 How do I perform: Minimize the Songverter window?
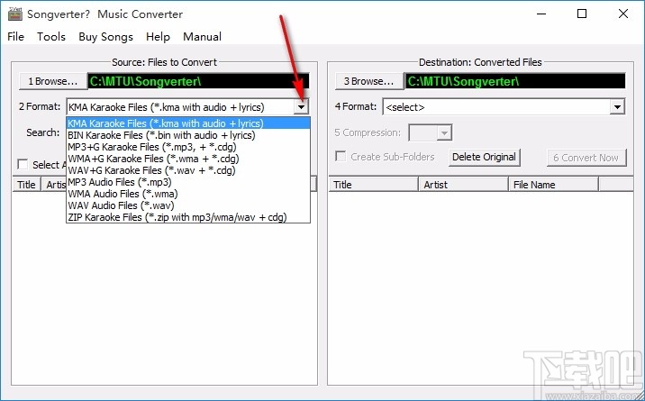point(541,14)
